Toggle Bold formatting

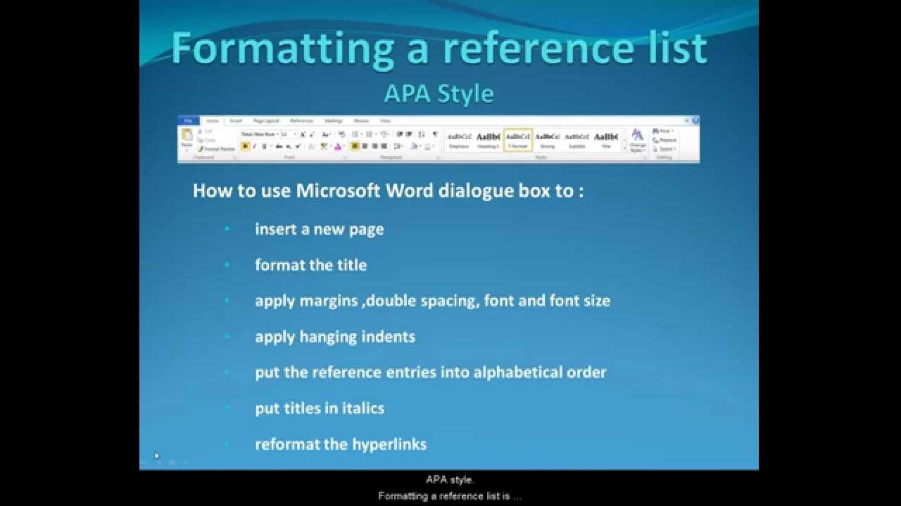(x=246, y=146)
